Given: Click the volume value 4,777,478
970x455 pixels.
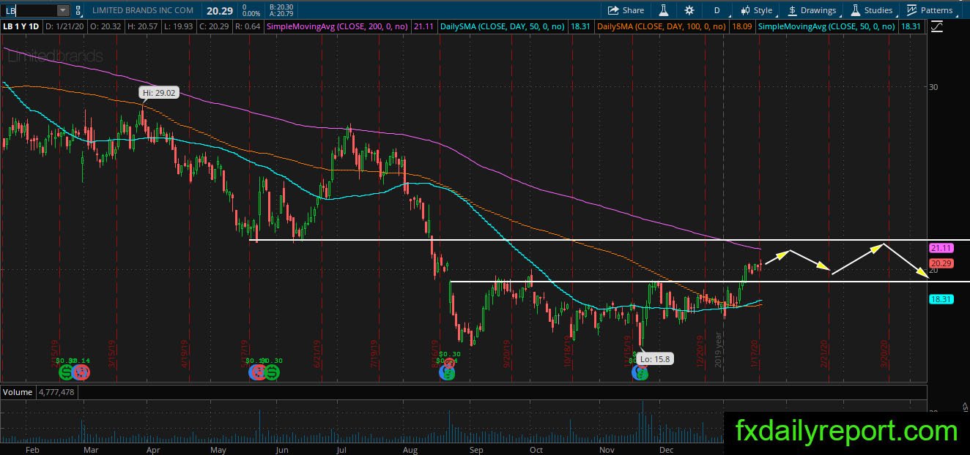Looking at the screenshot, I should [57, 392].
